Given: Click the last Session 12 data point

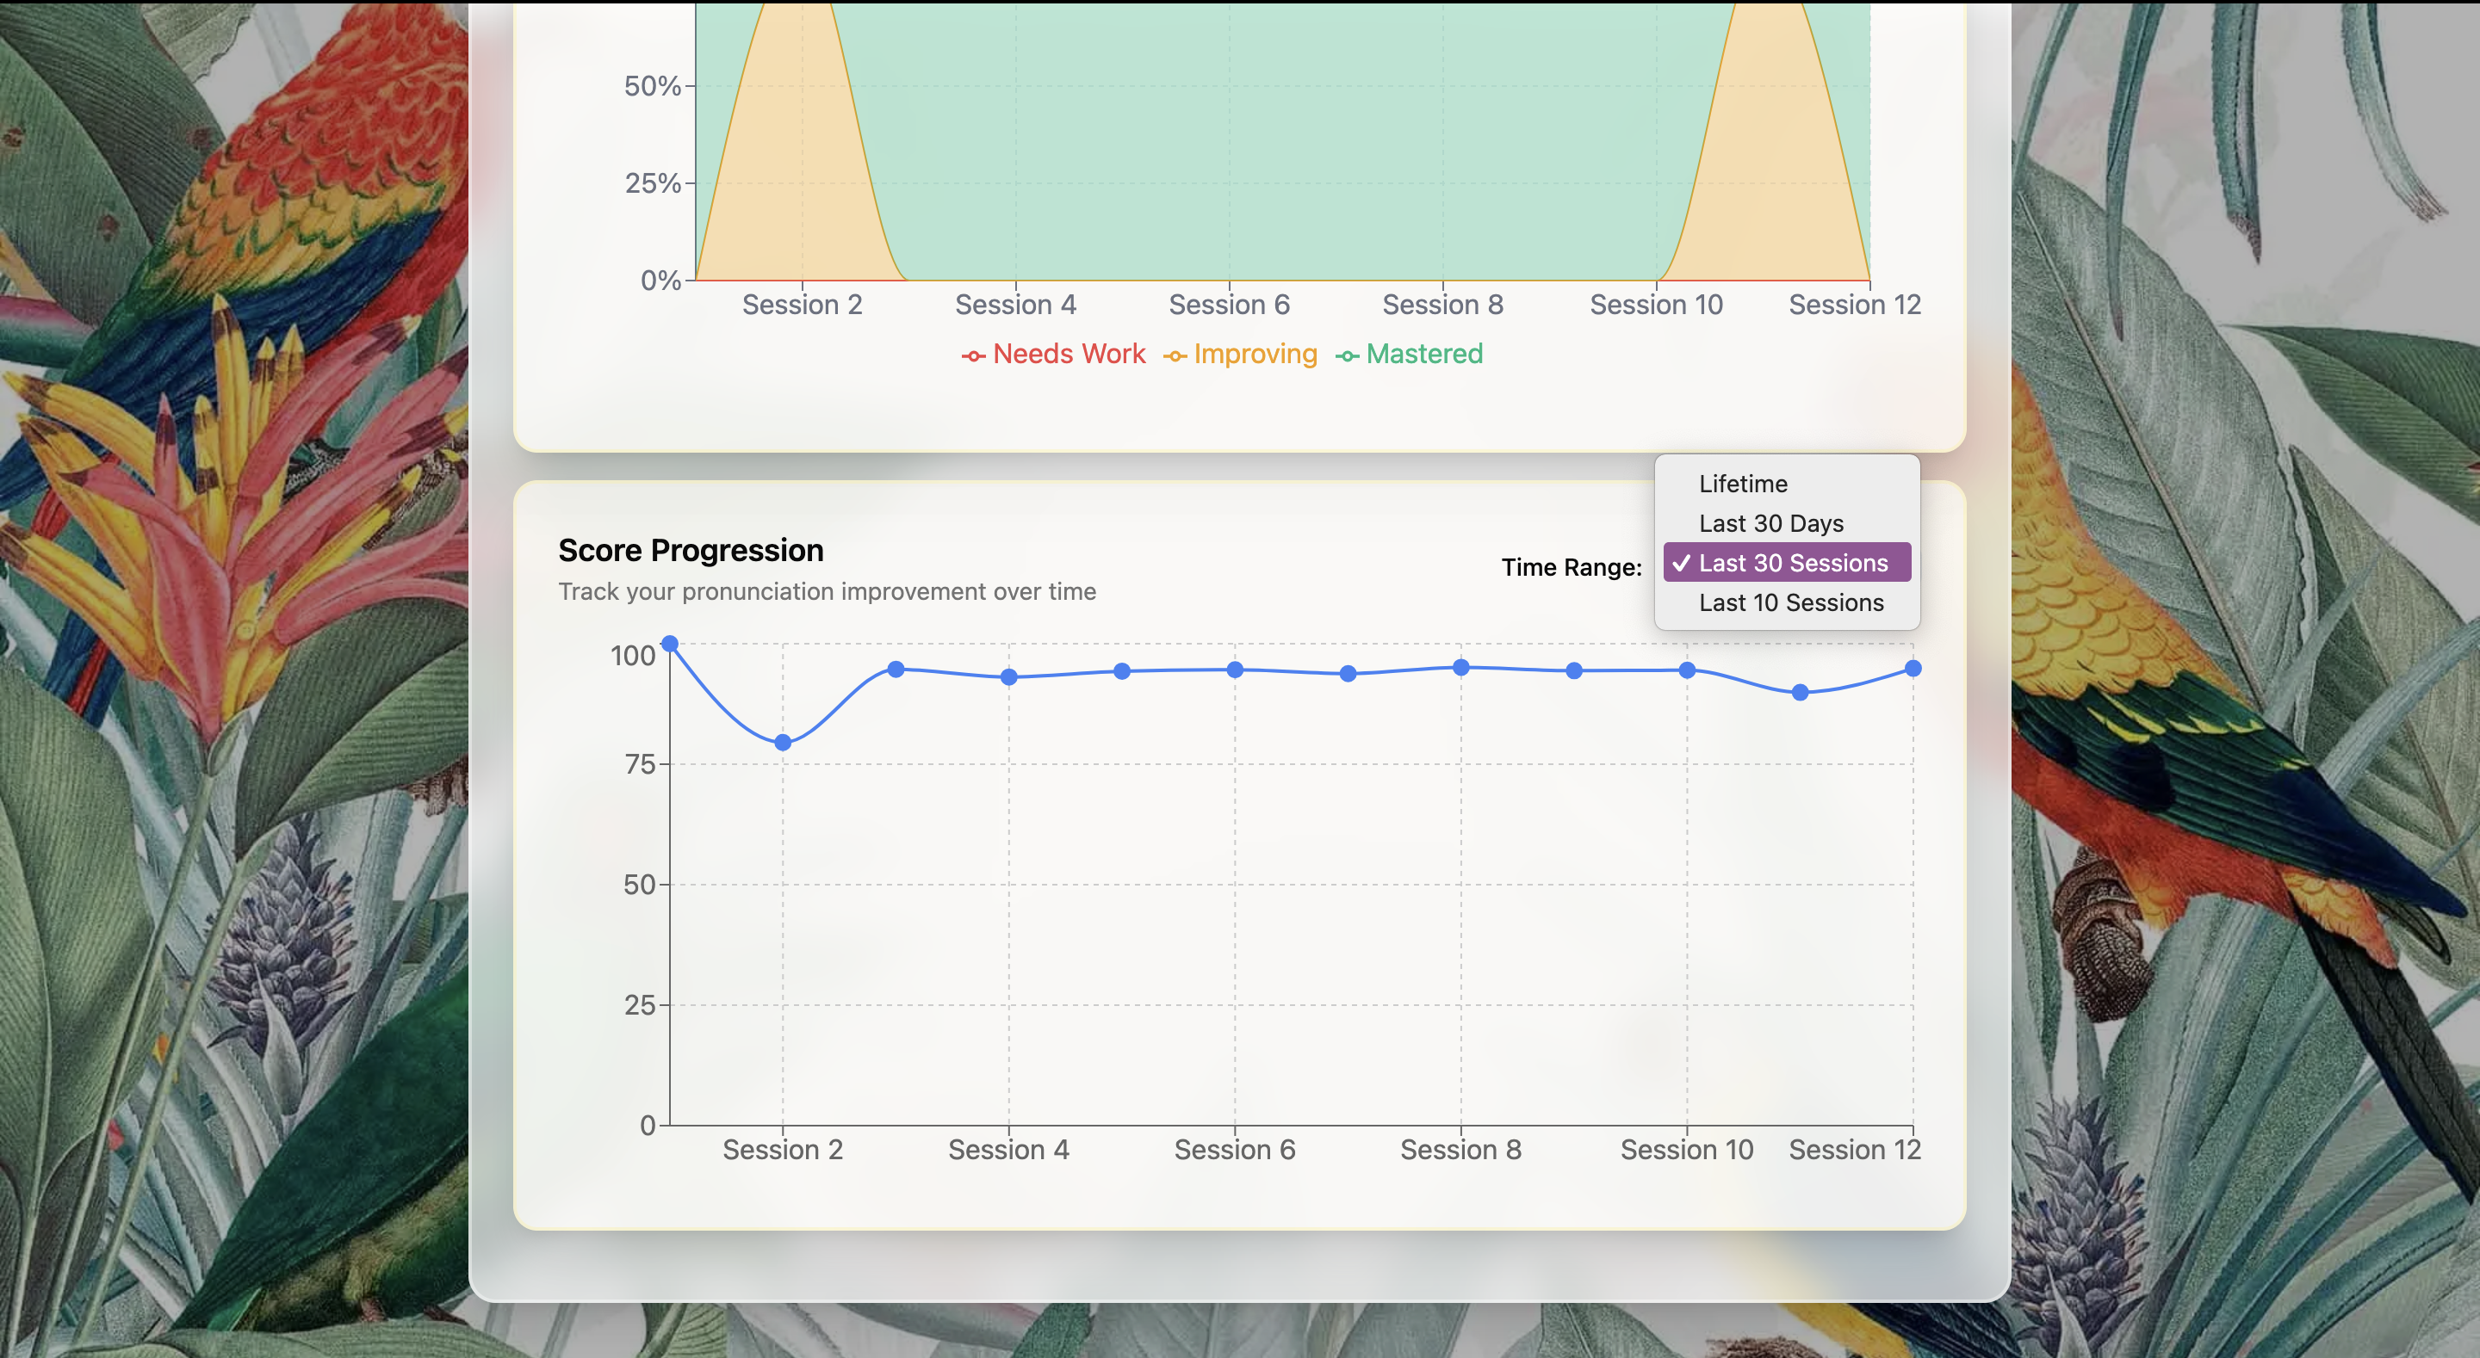Looking at the screenshot, I should pyautogui.click(x=1913, y=668).
